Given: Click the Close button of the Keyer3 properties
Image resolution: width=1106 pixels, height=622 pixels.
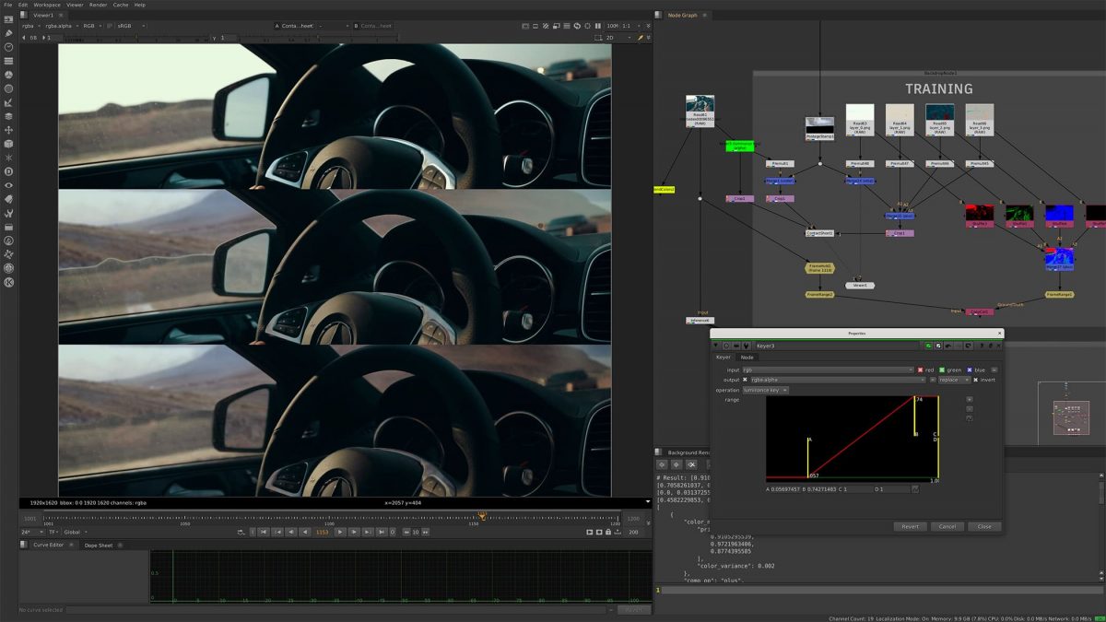Looking at the screenshot, I should 984,526.
